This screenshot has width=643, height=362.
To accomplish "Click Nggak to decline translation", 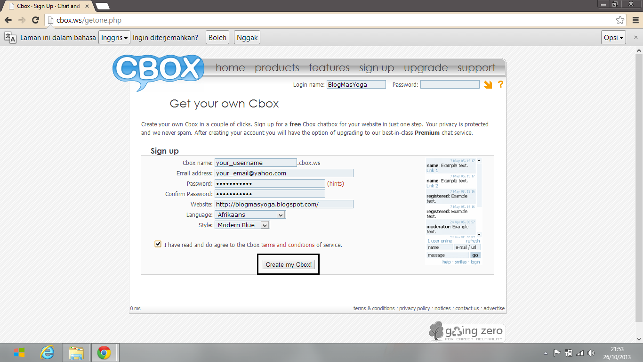I will click(247, 37).
